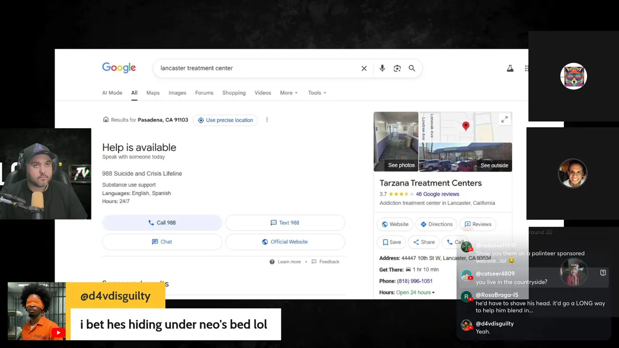Click YouTube icon on d4vdisguilty avatar

coord(59,333)
